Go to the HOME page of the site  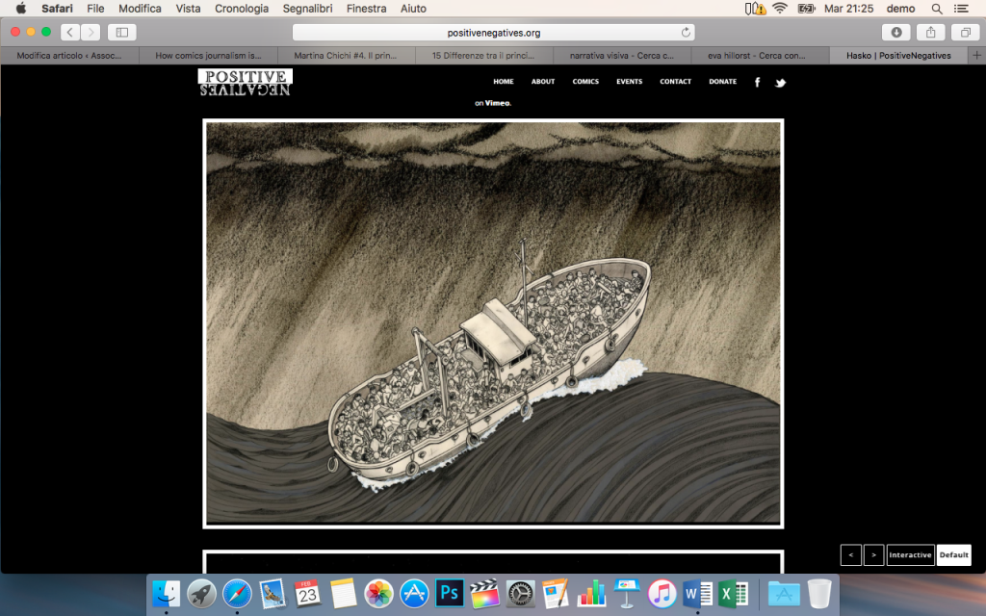tap(503, 82)
